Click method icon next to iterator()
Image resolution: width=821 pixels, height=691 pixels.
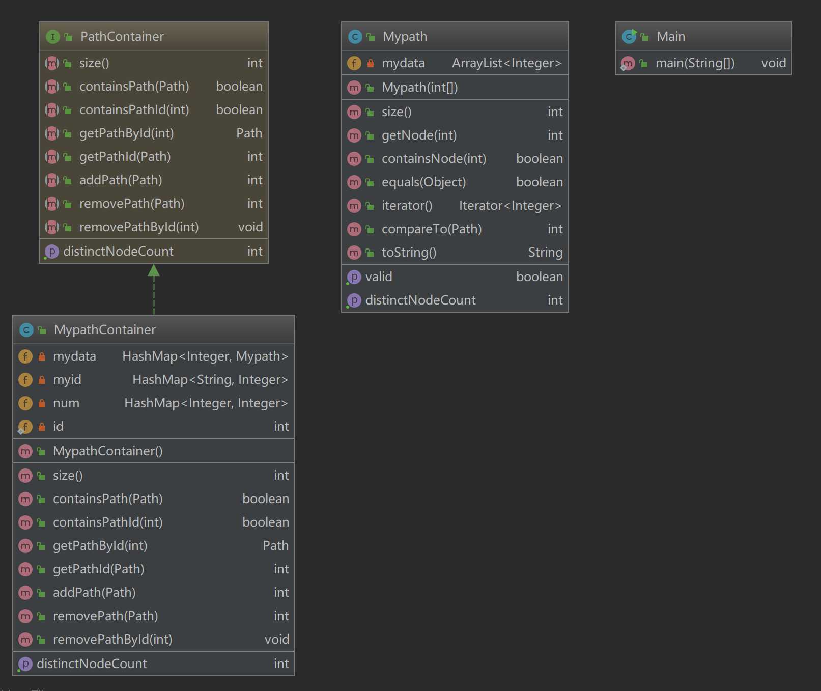(x=354, y=206)
